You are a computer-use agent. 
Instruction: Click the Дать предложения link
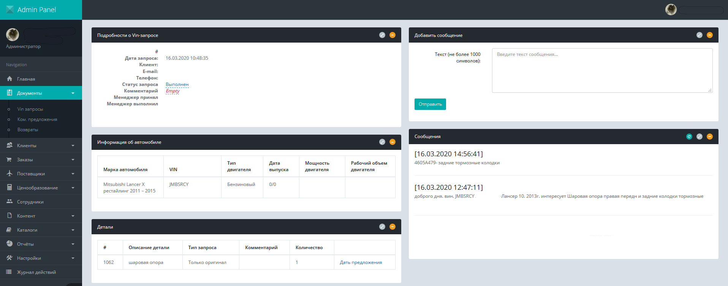click(x=361, y=262)
